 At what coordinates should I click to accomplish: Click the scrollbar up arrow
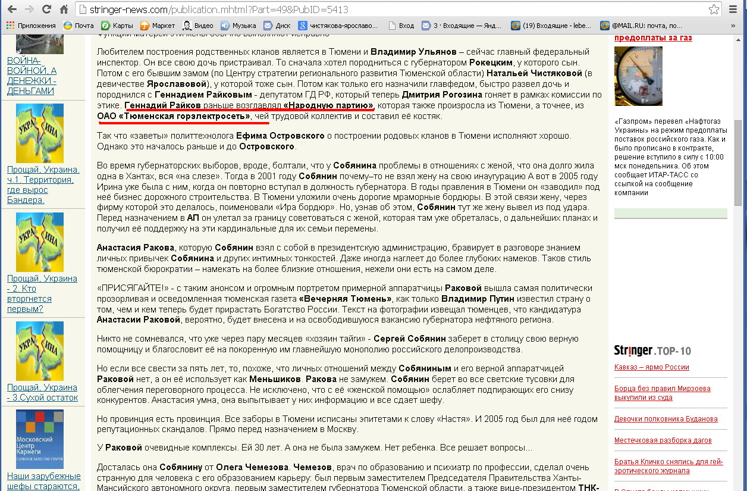739,39
